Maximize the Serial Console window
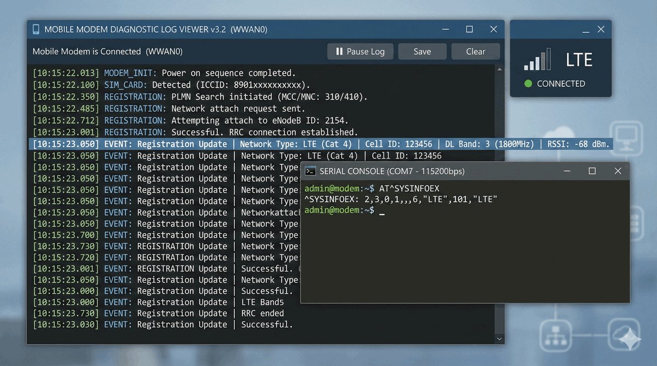657x366 pixels. coord(592,172)
